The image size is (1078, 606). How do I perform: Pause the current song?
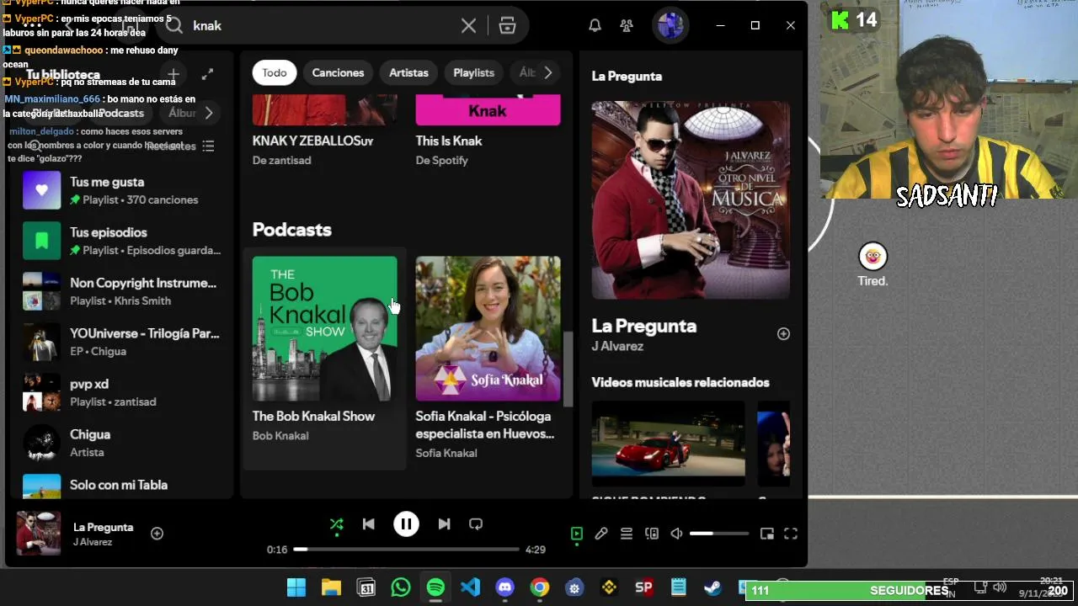(x=406, y=524)
